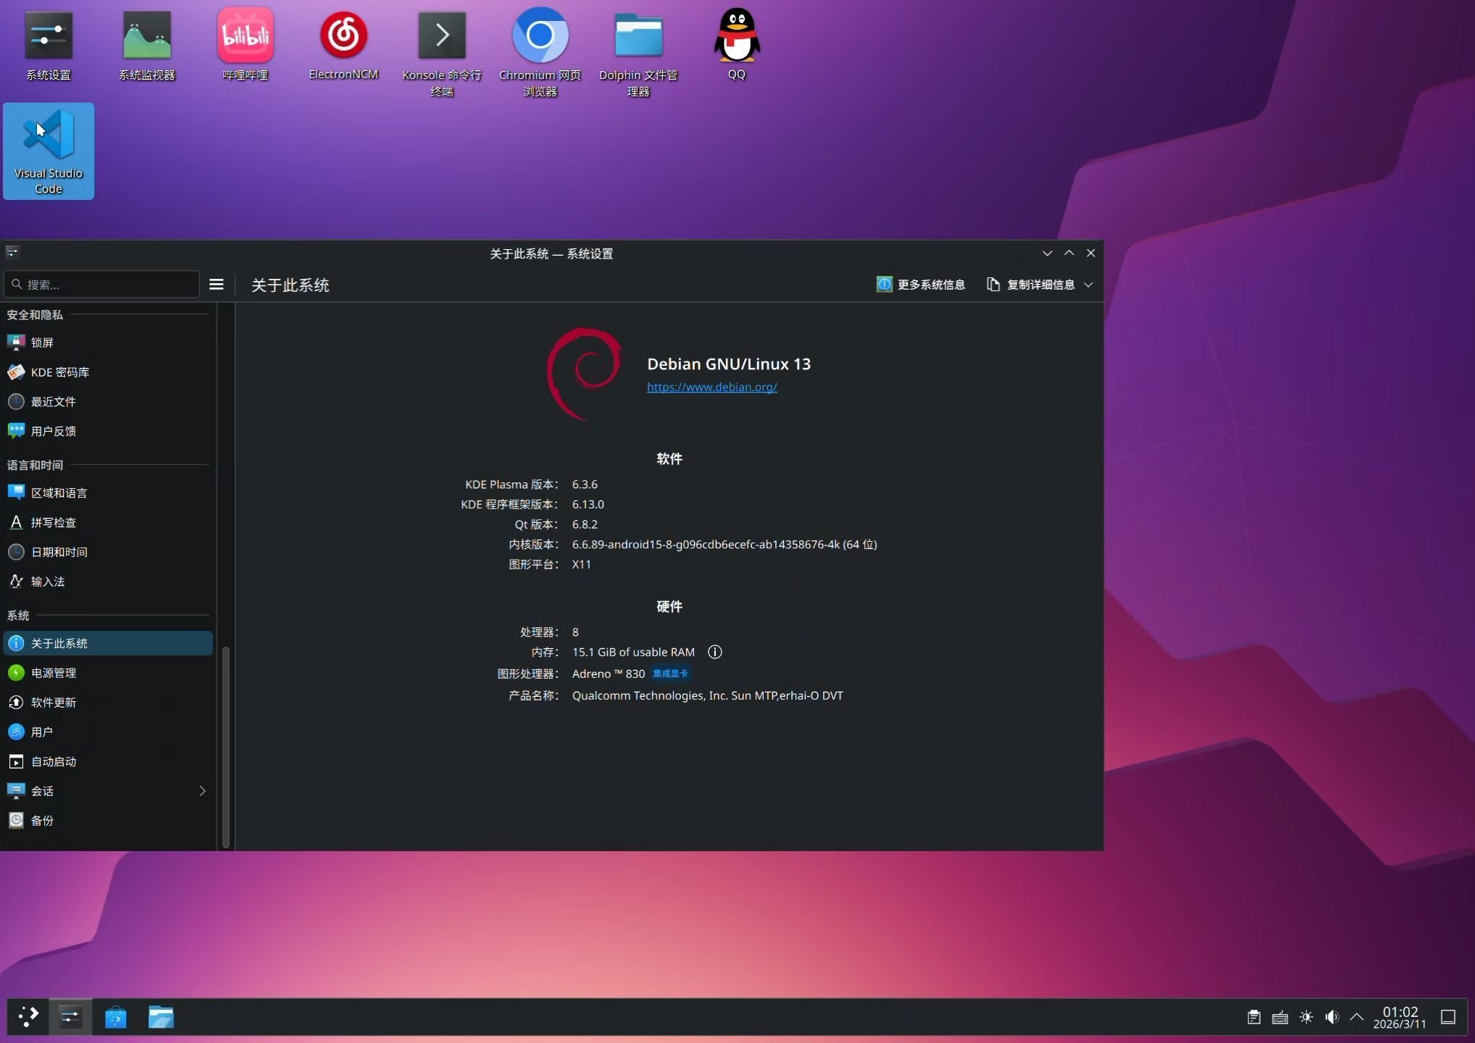
Task: Click the System Settings taskbar entry
Action: (70, 1017)
